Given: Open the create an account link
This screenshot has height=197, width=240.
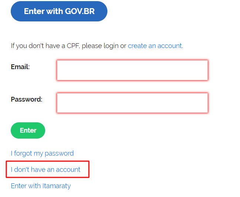Looking at the screenshot, I should (x=155, y=46).
